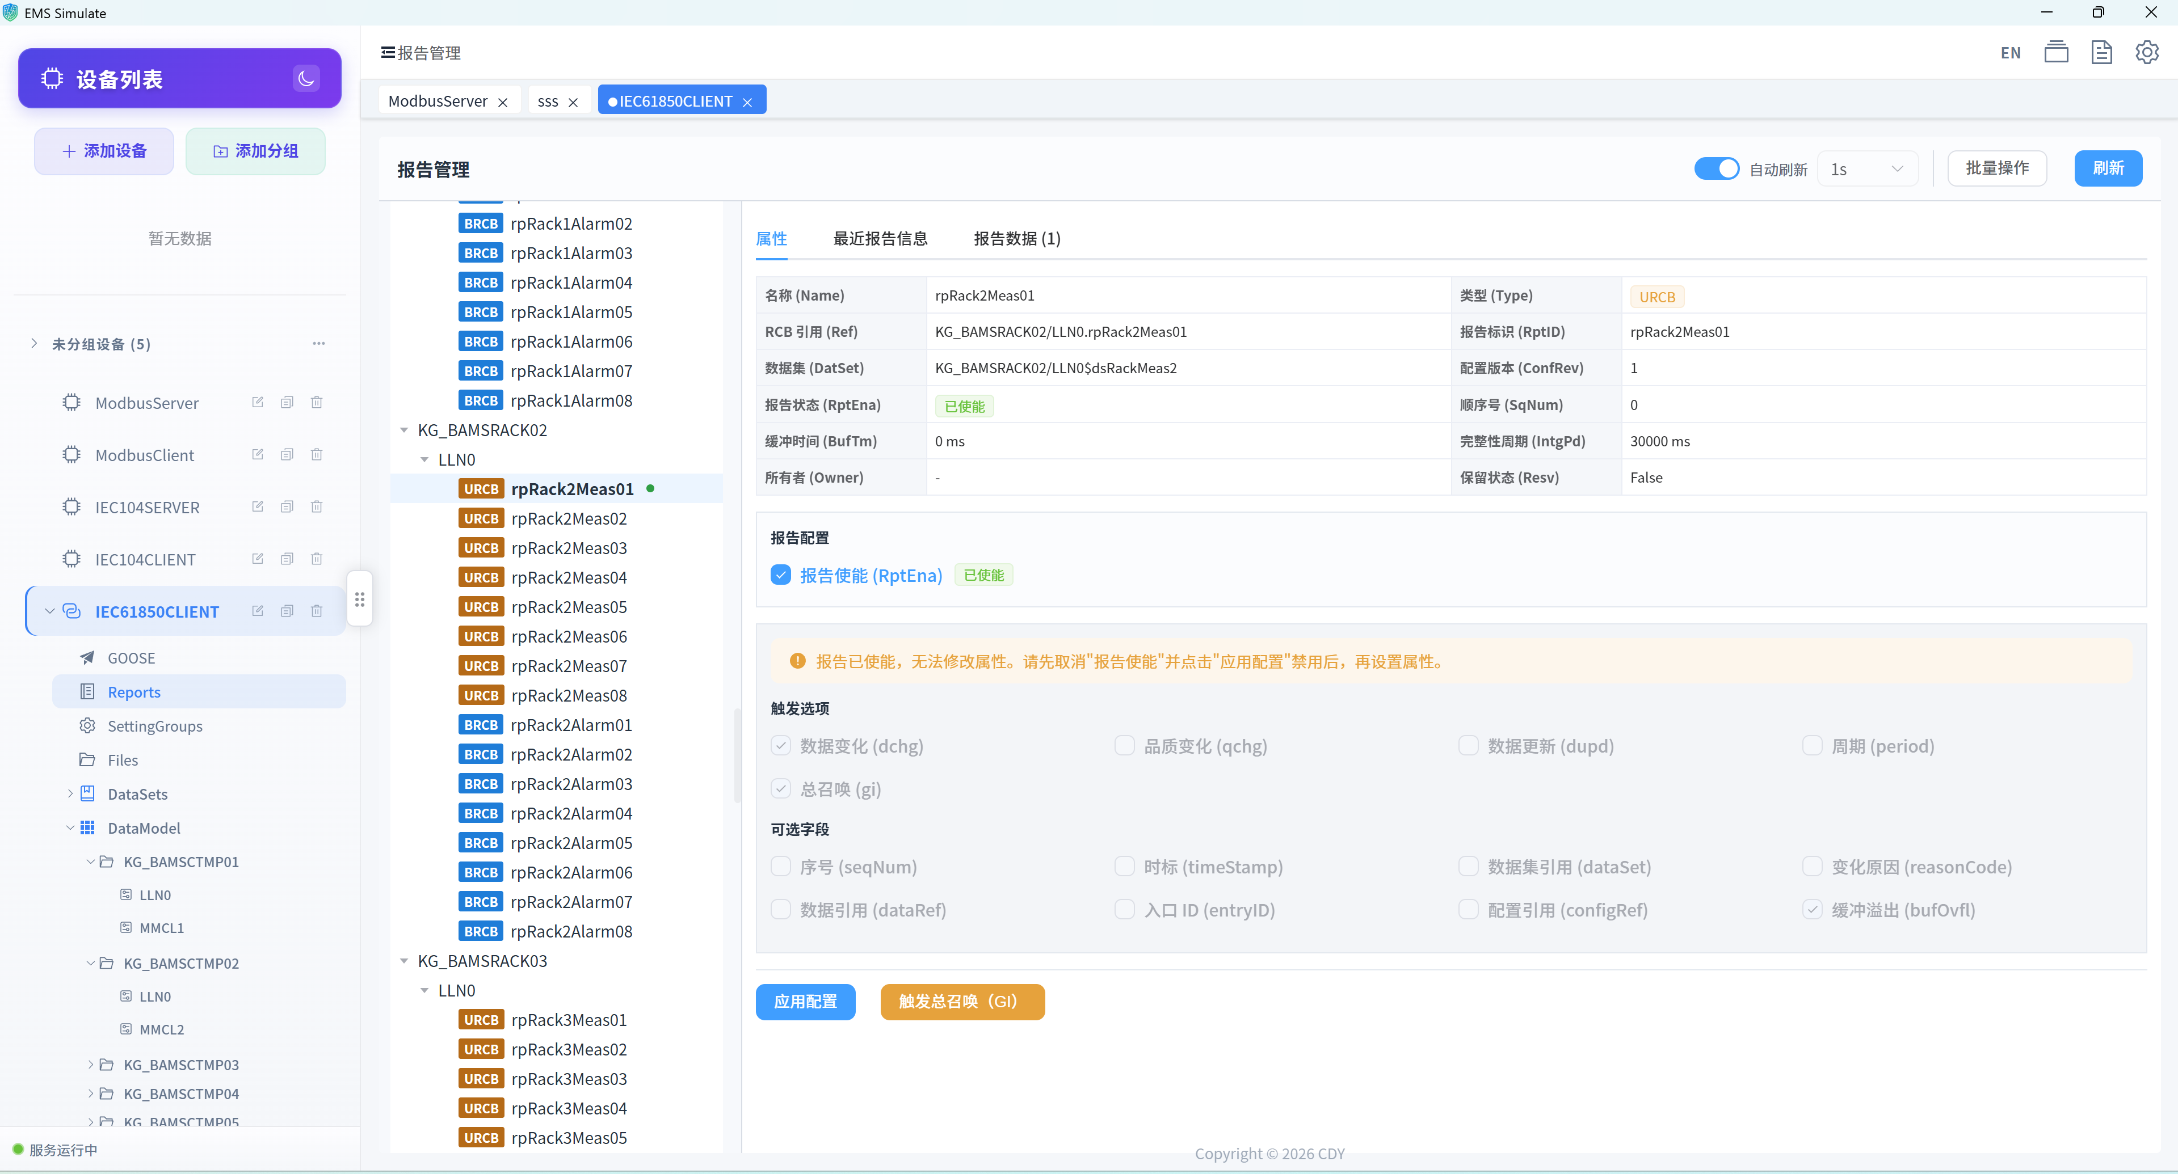
Task: Click report tree vertical scrollbar
Action: [x=737, y=755]
